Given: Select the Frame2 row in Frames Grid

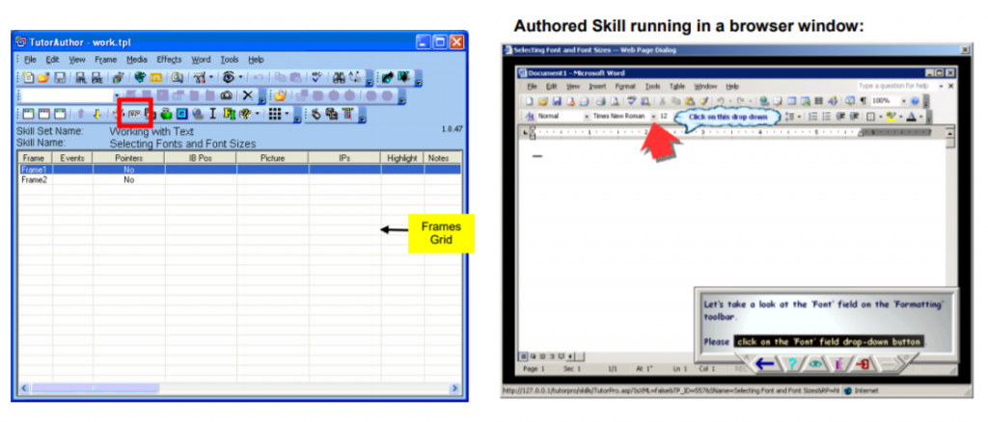Looking at the screenshot, I should (239, 179).
